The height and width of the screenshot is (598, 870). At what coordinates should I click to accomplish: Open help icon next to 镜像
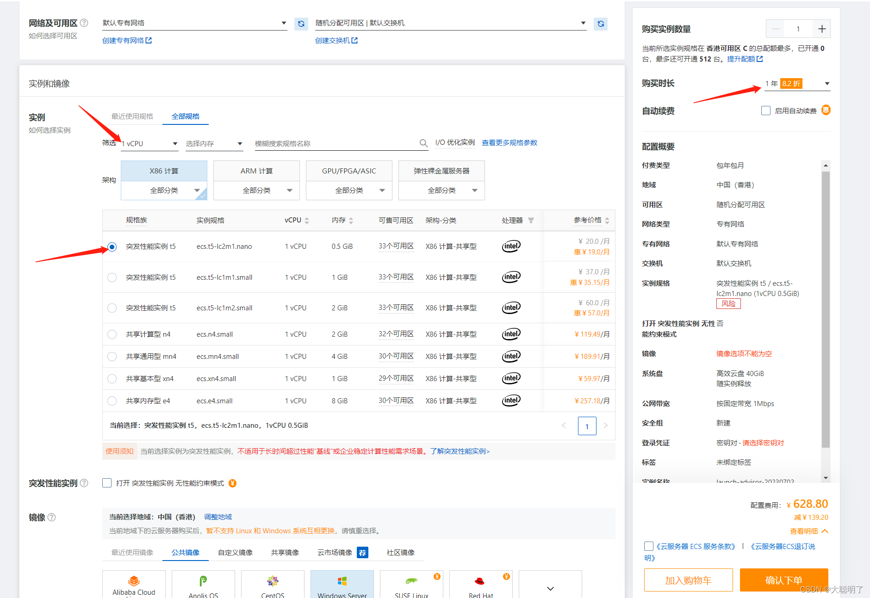pyautogui.click(x=52, y=517)
